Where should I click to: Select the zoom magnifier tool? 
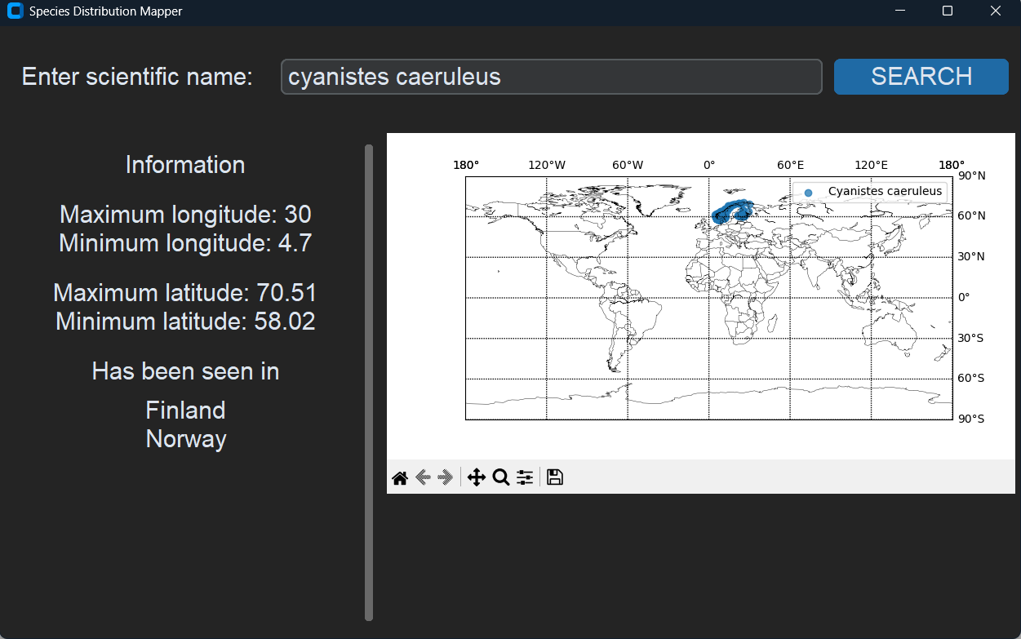[x=501, y=478]
